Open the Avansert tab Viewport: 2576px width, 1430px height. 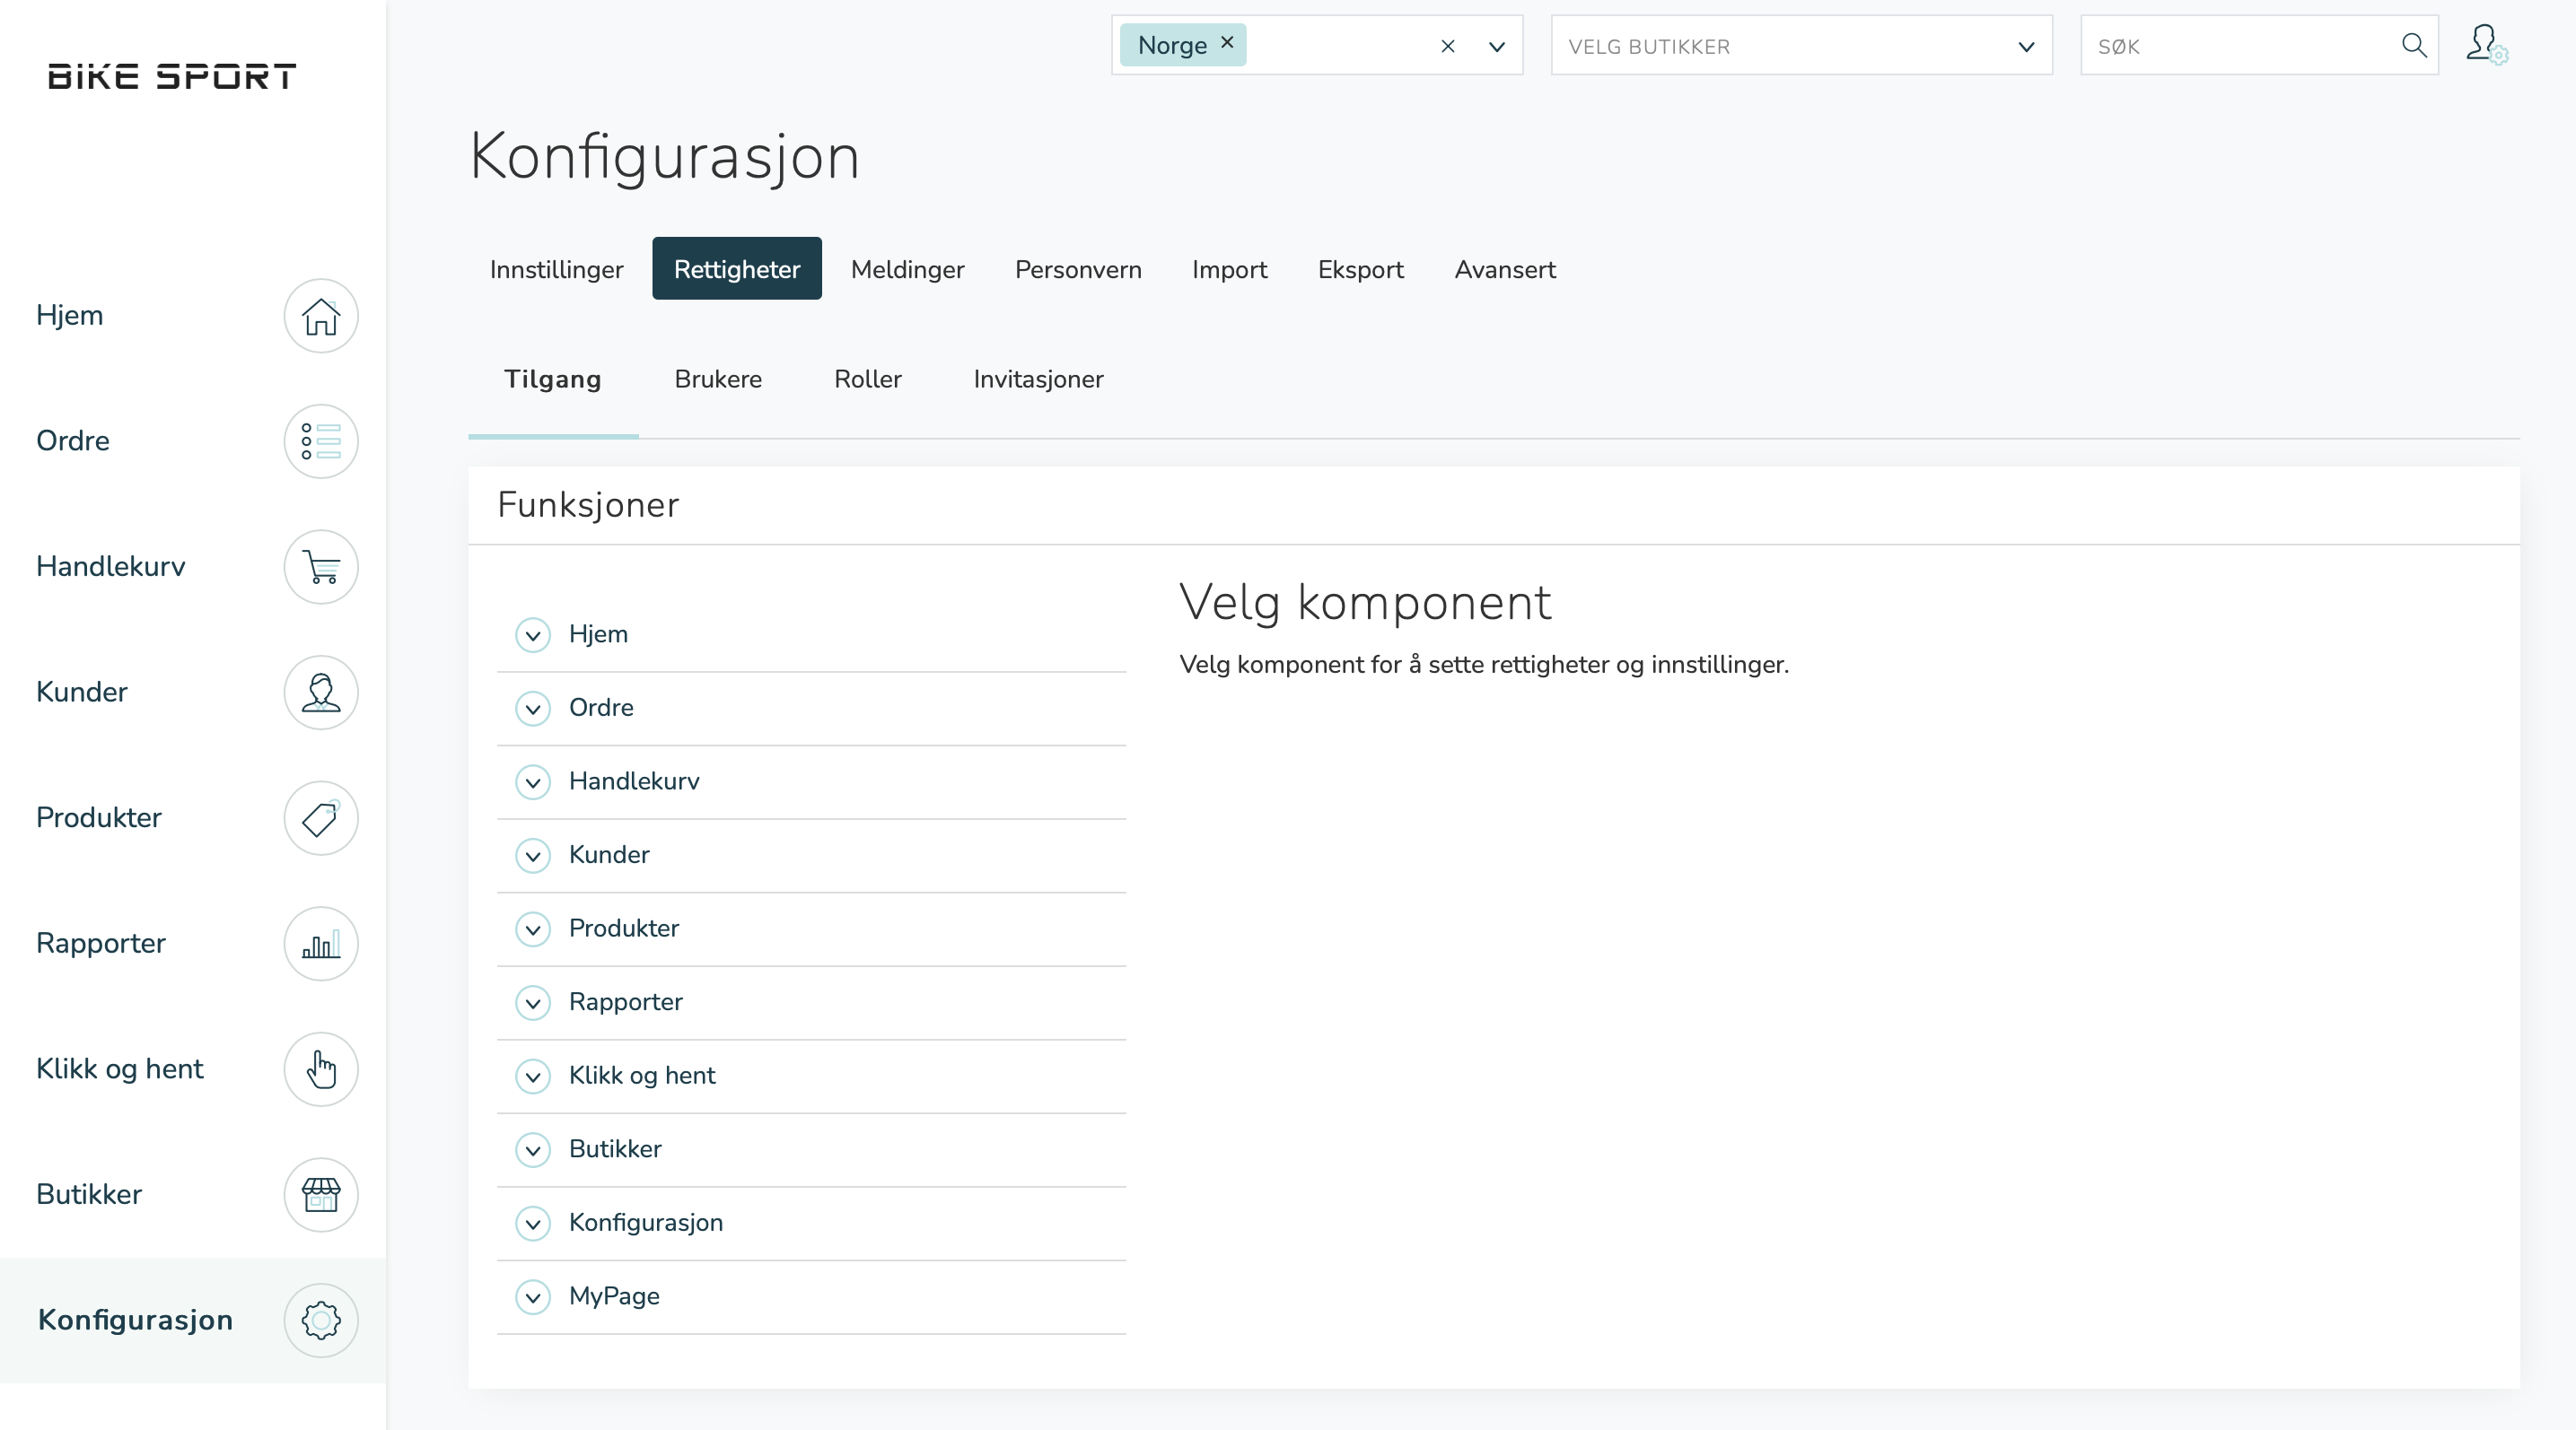coord(1505,269)
